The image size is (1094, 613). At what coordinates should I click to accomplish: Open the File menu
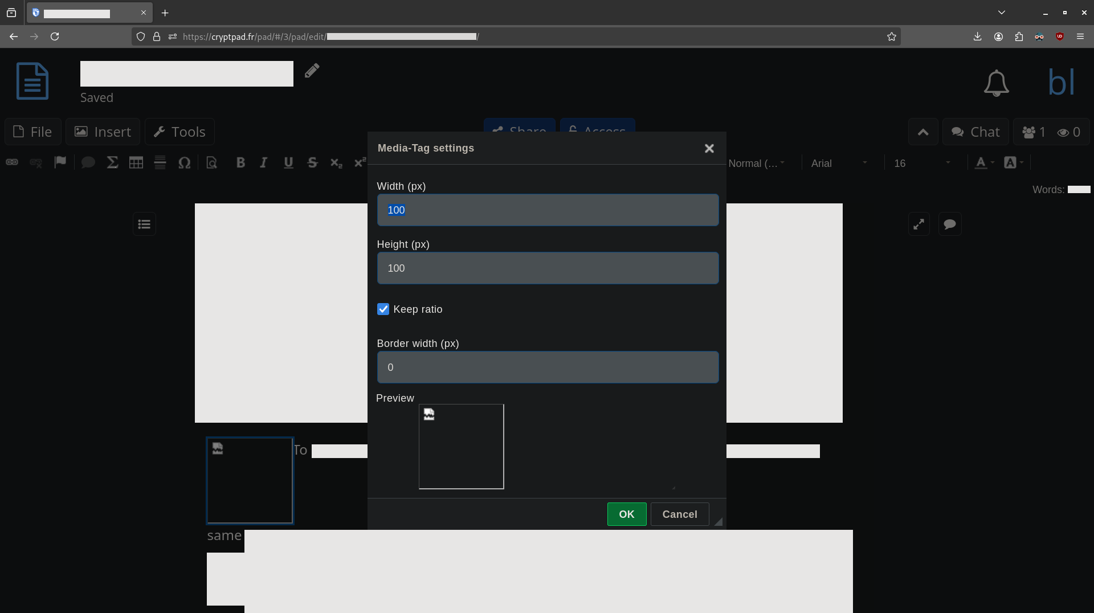click(x=33, y=132)
